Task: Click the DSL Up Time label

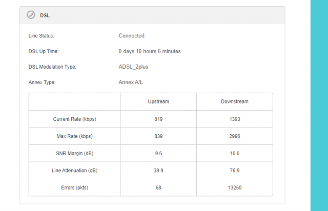Action: tap(44, 51)
